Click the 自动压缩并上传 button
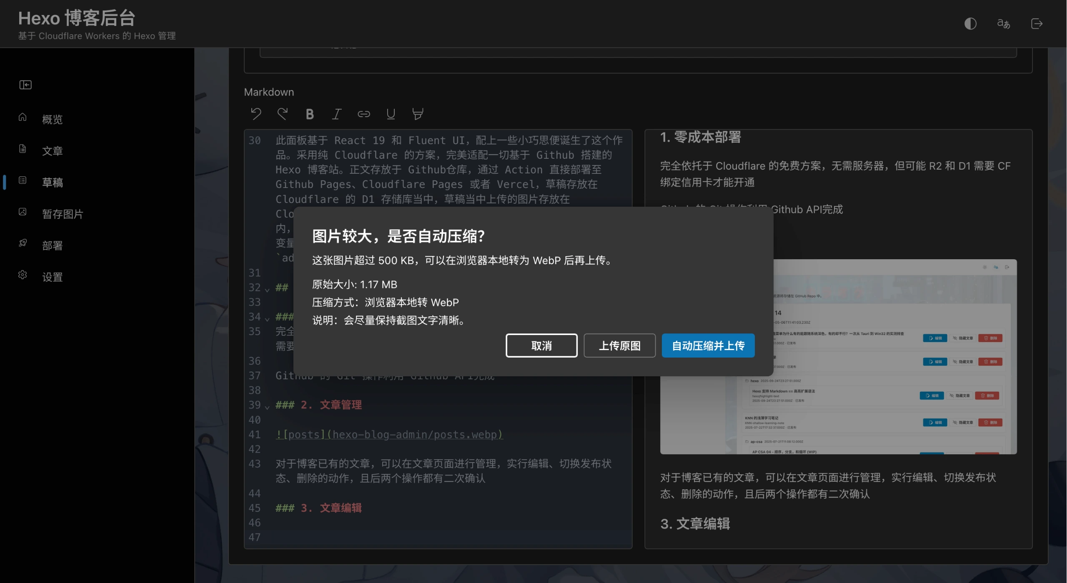The image size is (1067, 583). 708,345
